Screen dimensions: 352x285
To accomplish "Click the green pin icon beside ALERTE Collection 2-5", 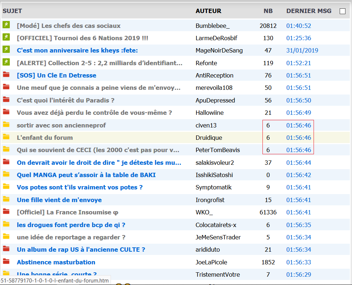I will point(6,62).
